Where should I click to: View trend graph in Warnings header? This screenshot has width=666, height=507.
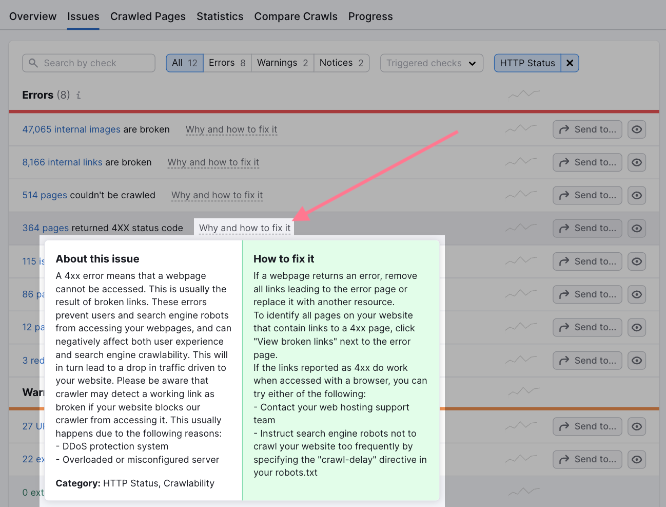point(524,391)
